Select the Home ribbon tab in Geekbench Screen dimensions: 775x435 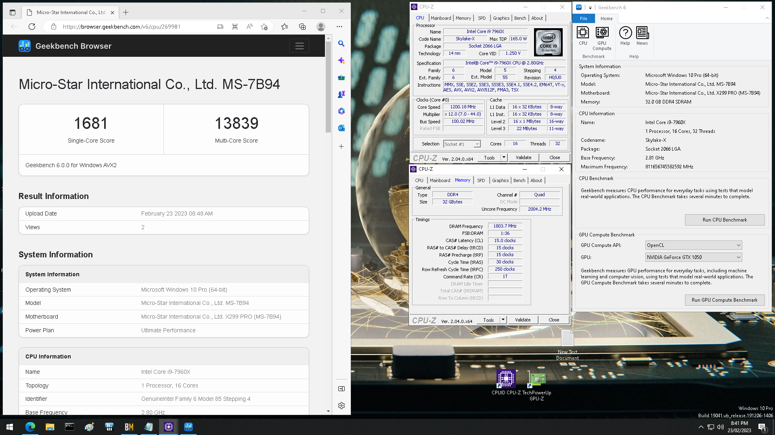(x=606, y=19)
